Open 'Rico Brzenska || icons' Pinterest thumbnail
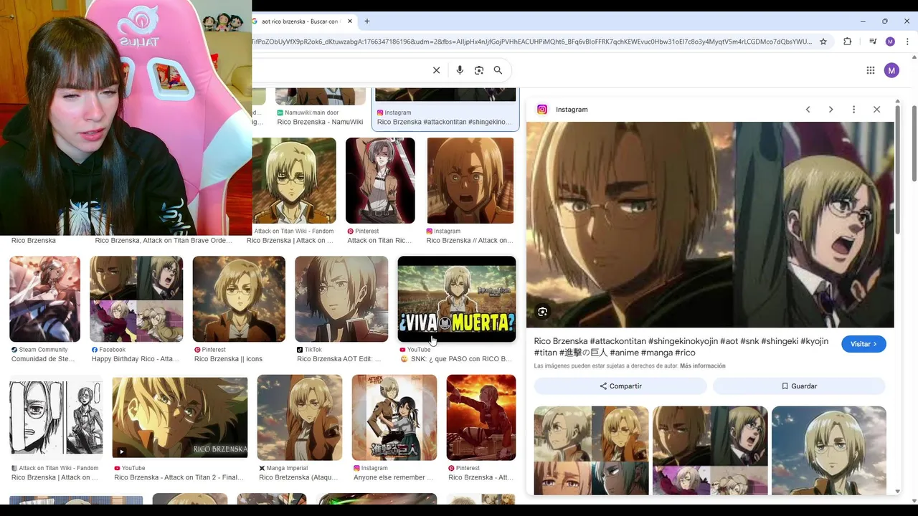 point(239,299)
